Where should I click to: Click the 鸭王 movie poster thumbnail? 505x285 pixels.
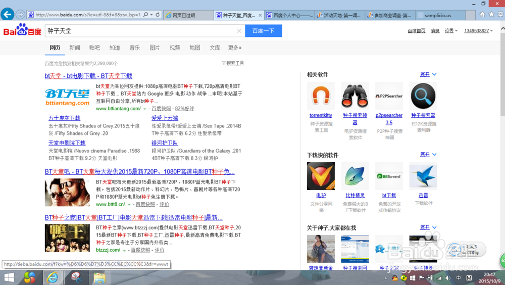click(67, 238)
